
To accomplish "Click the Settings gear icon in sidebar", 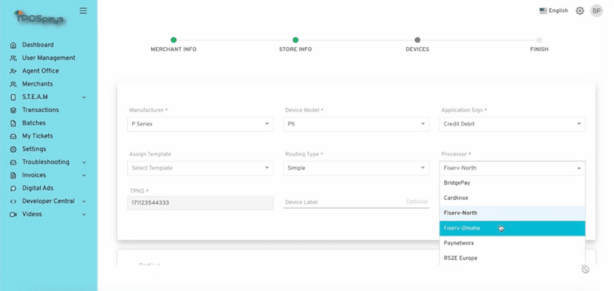I will [x=14, y=149].
